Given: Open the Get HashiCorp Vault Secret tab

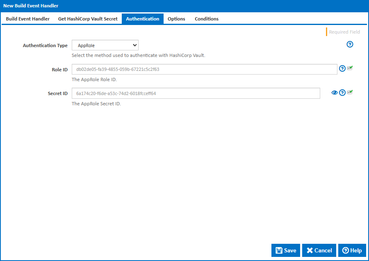Looking at the screenshot, I should [x=88, y=19].
